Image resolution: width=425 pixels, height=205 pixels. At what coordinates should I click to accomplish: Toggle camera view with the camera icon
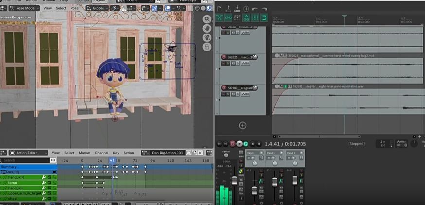pos(207,37)
